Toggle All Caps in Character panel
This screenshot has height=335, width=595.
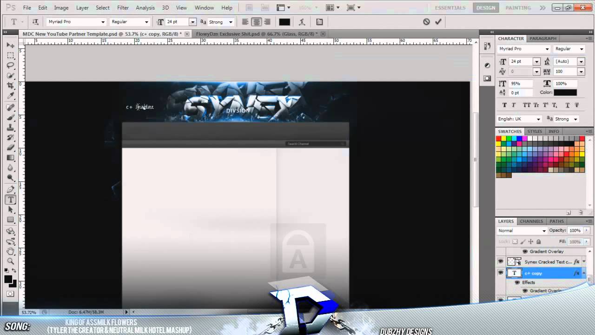point(527,105)
